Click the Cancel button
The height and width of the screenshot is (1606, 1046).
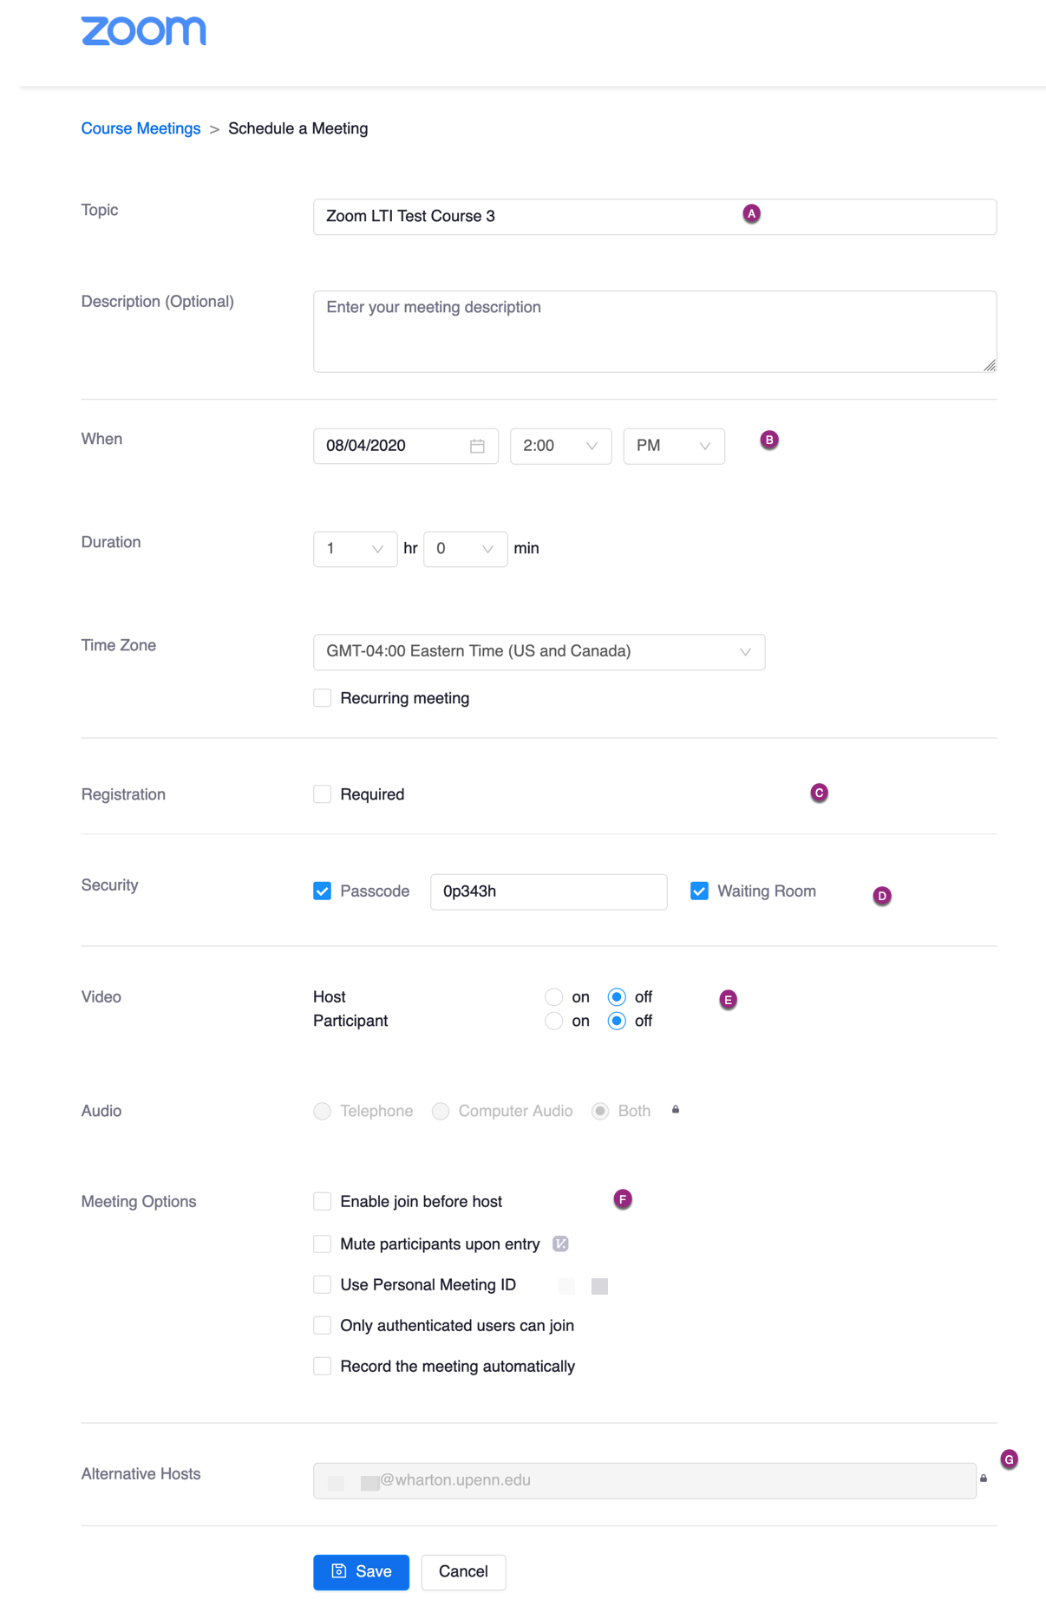463,1572
